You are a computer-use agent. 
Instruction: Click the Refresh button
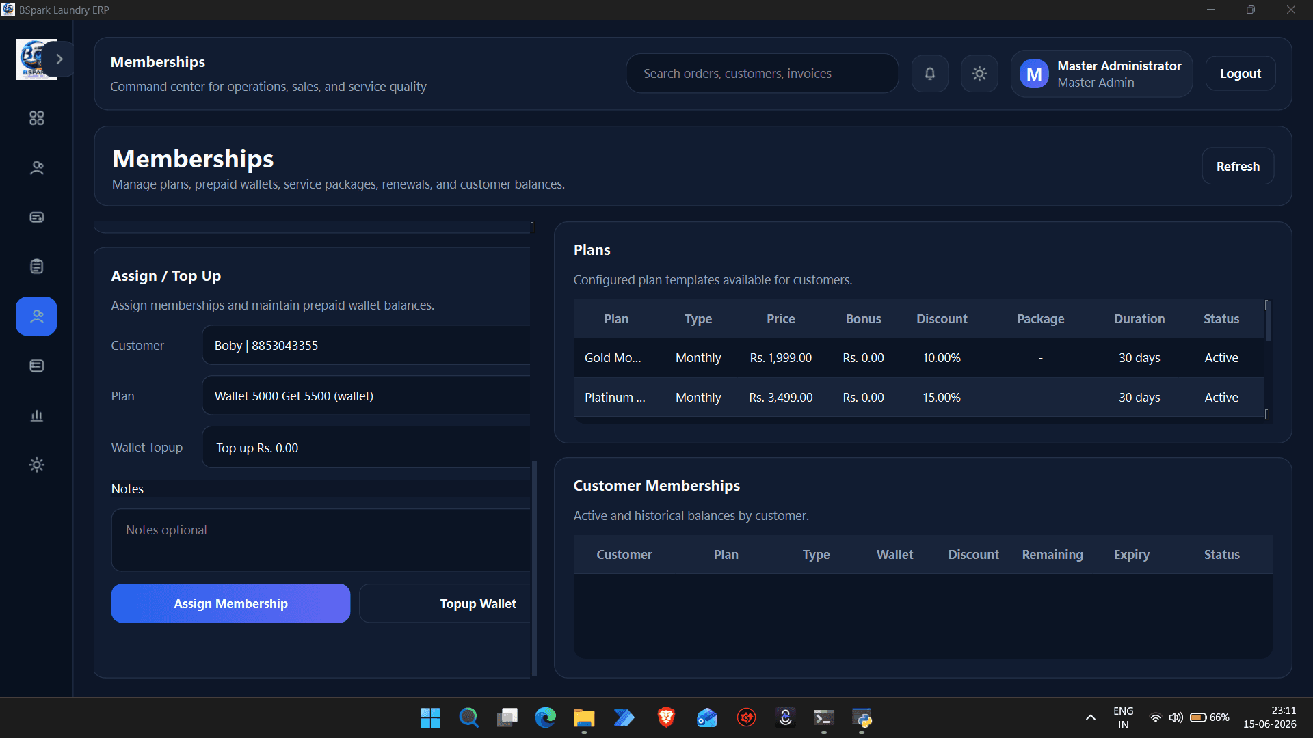(1238, 166)
